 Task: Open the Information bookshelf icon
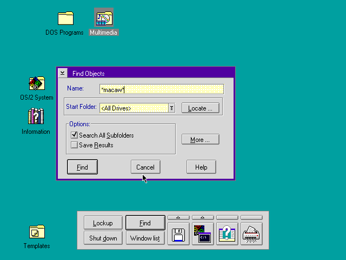click(36, 116)
